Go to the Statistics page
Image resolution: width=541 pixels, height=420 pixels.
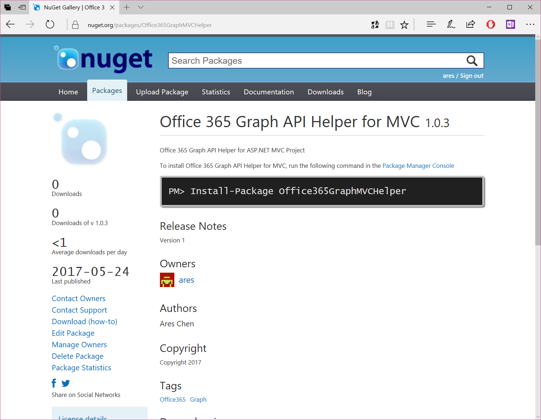point(216,92)
